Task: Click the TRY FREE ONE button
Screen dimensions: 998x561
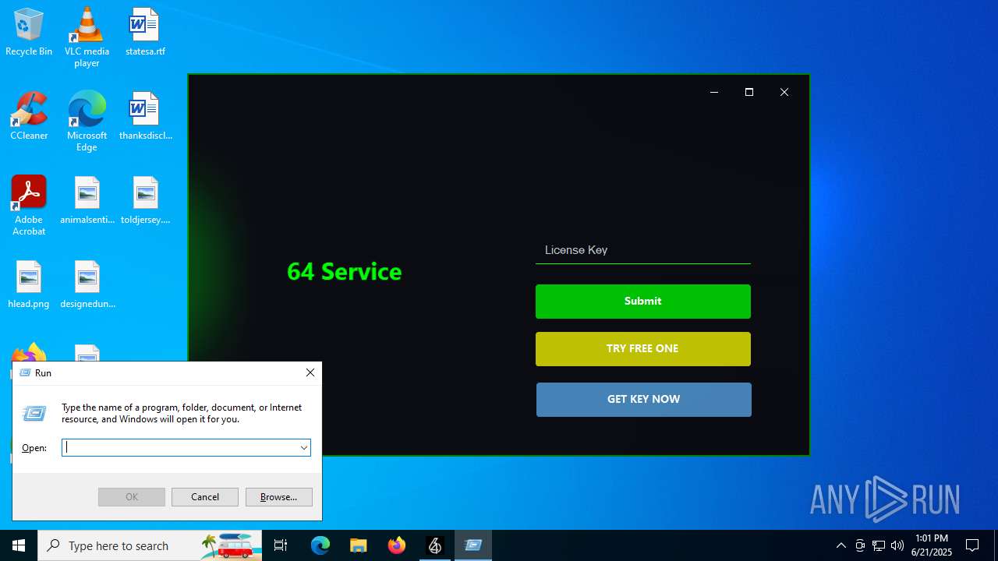Action: 643,349
